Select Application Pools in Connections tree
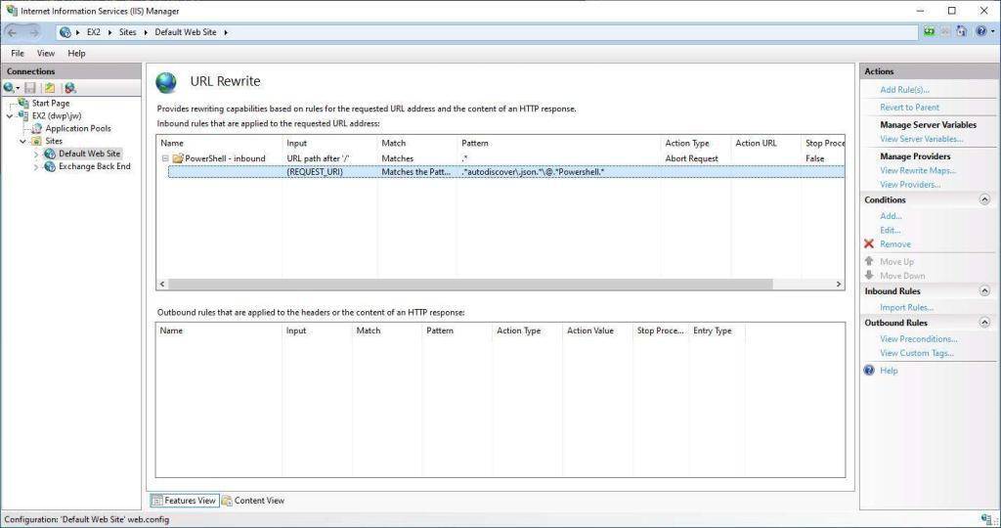Viewport: 1001px width, 528px height. tap(77, 129)
